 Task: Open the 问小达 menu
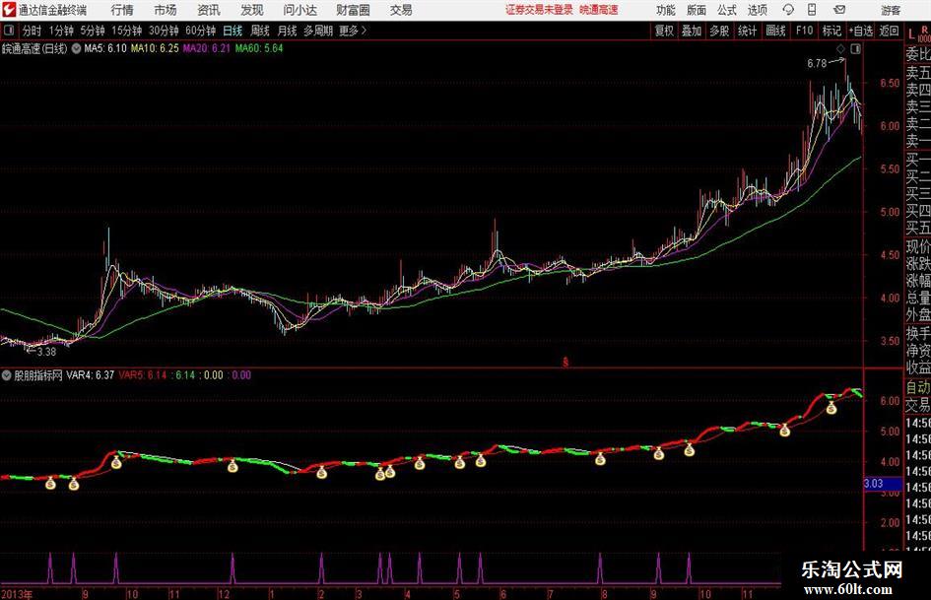point(299,10)
